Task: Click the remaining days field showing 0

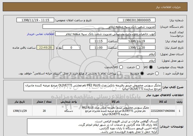Action: click(71, 48)
